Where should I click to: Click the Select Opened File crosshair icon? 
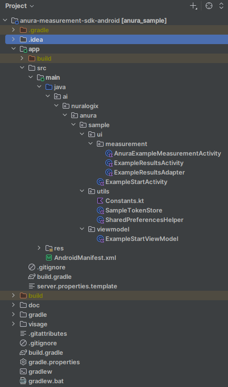tap(209, 6)
